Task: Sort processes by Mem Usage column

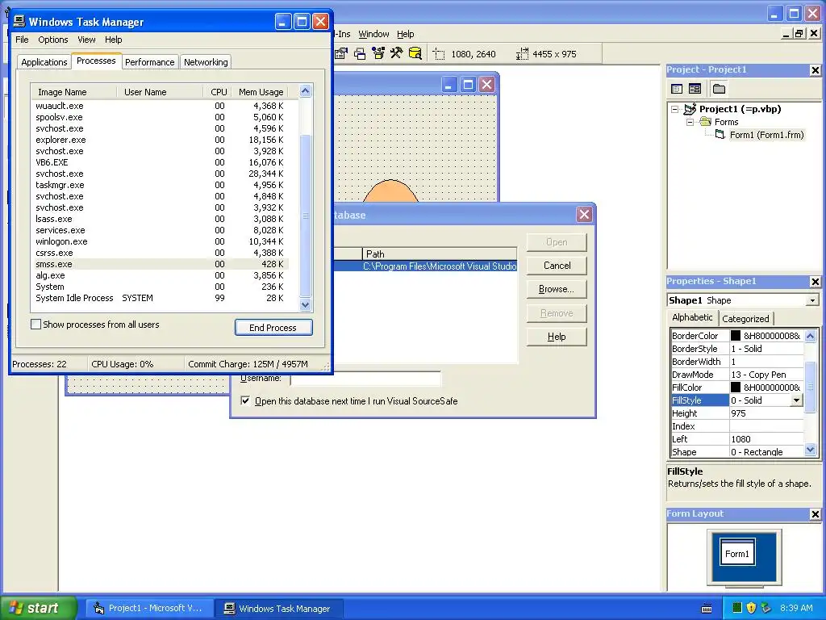Action: pyautogui.click(x=261, y=92)
